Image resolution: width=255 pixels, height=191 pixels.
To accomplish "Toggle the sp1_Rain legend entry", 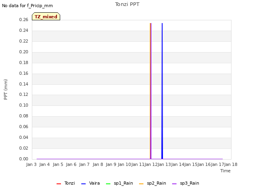I will (119, 183).
